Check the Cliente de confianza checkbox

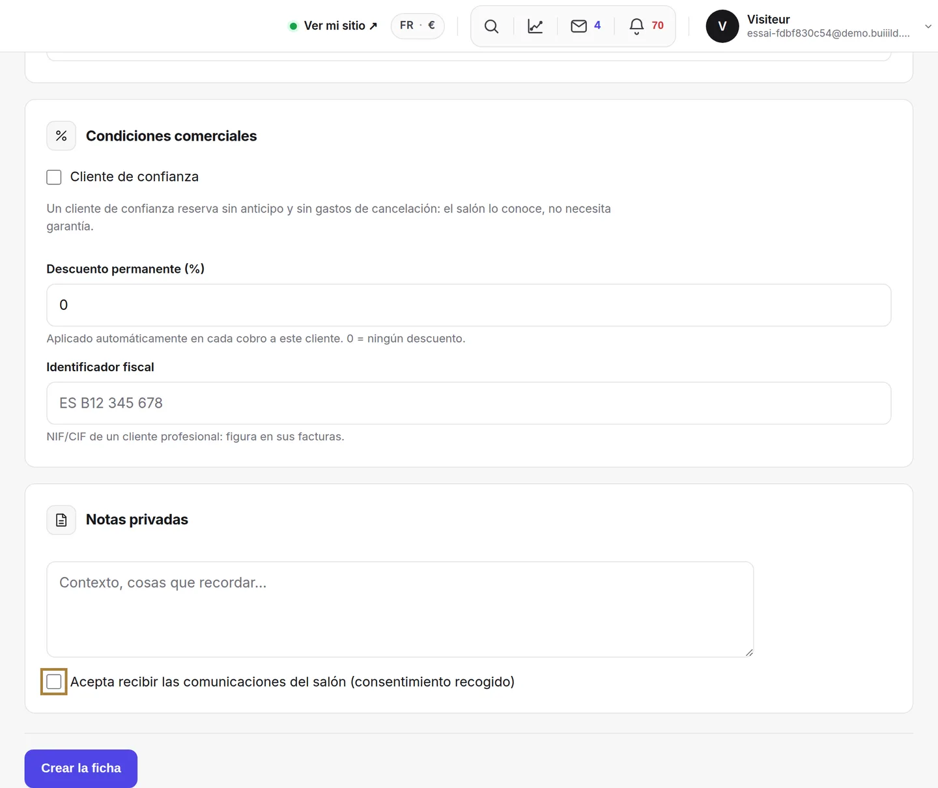coord(54,177)
